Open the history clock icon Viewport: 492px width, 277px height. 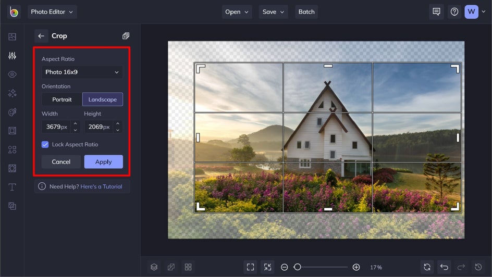point(478,267)
